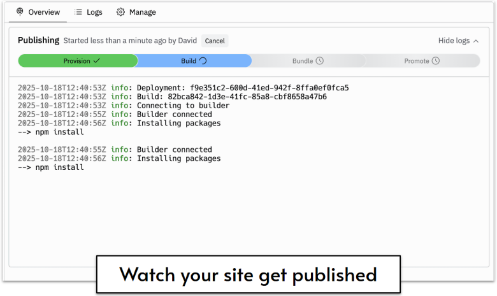Screen dimensions: 497x296
Task: Click the last 'npm install' line
Action: 51,167
